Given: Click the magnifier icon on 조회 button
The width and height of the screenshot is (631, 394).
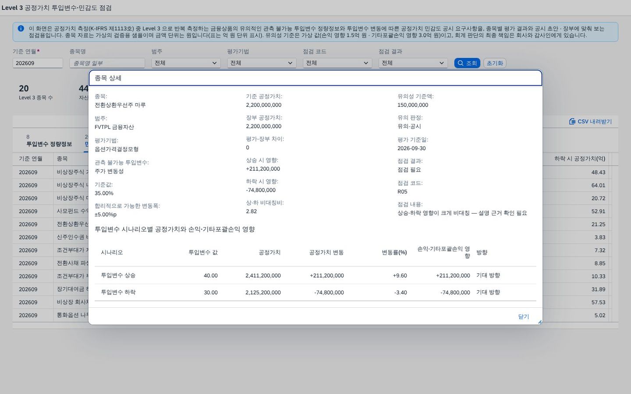Looking at the screenshot, I should (x=461, y=63).
